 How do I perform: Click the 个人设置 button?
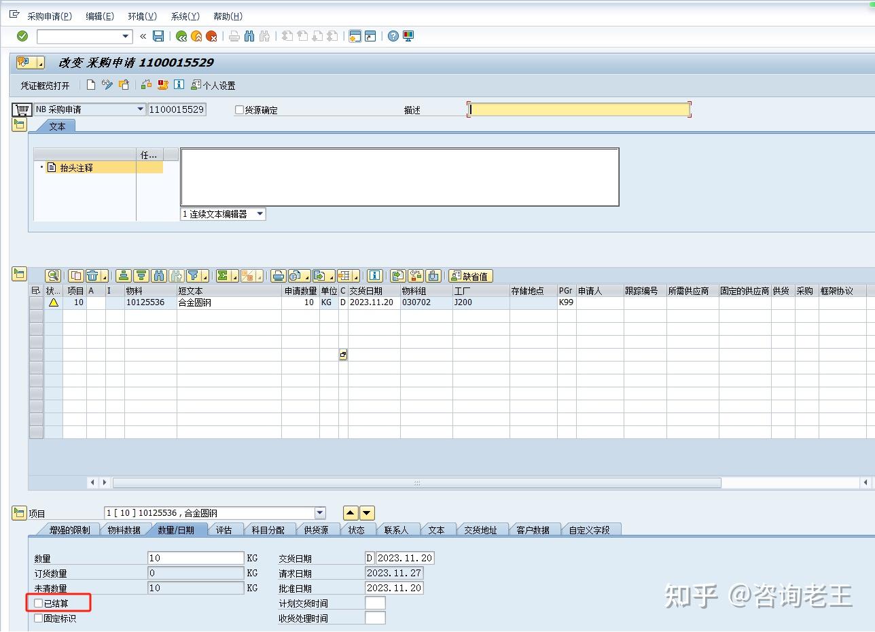(x=213, y=86)
